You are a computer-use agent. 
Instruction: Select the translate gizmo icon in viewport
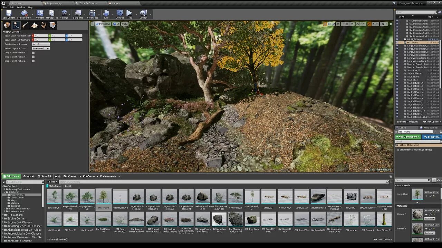[x=325, y=24]
